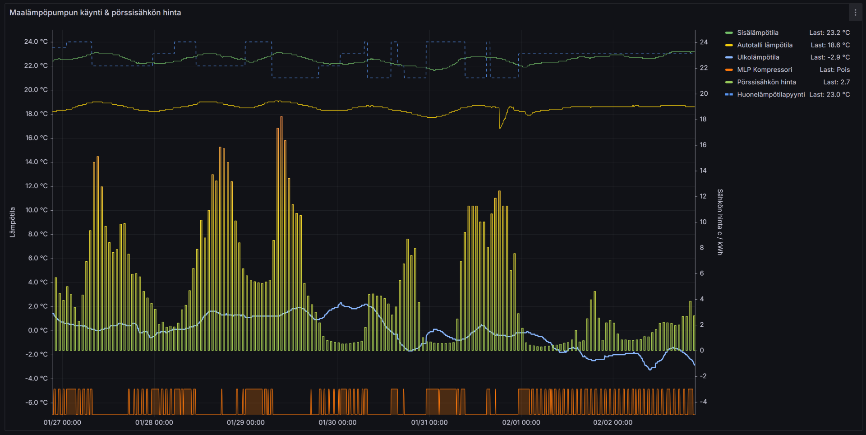Click the Lämpötila left axis title

[13, 222]
